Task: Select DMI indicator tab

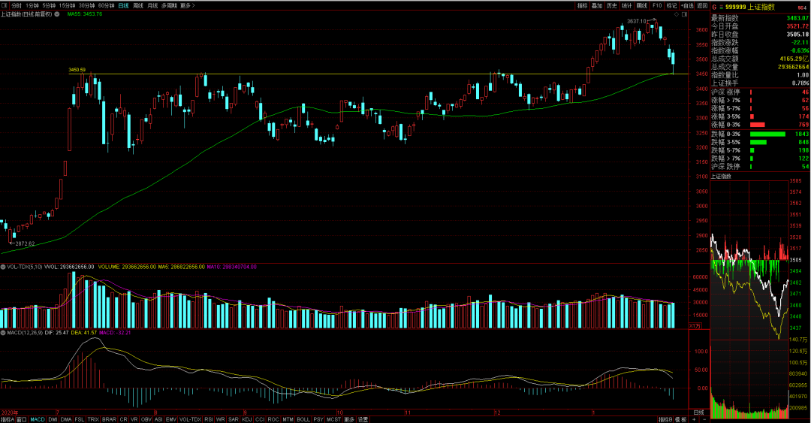Action: tap(53, 419)
